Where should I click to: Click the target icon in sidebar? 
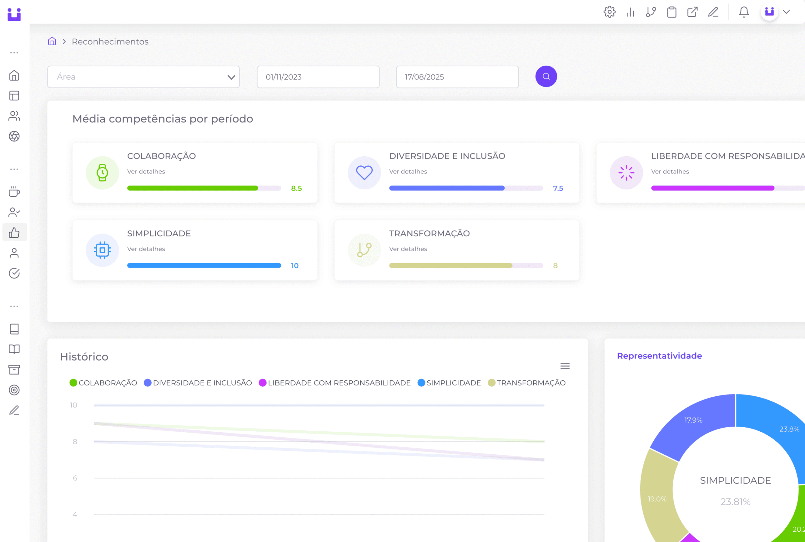[14, 390]
